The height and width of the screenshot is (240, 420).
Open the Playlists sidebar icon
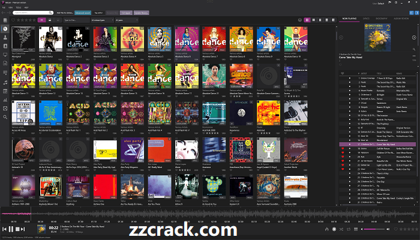tap(5, 73)
